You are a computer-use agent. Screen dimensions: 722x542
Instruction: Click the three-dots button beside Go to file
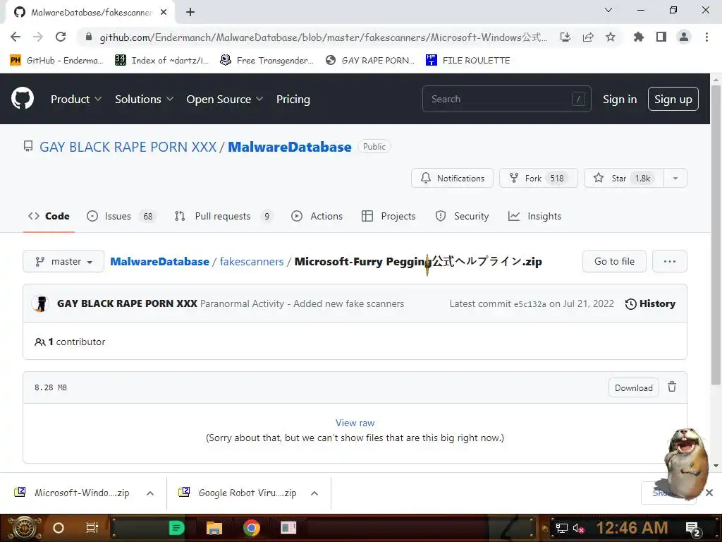pyautogui.click(x=670, y=261)
